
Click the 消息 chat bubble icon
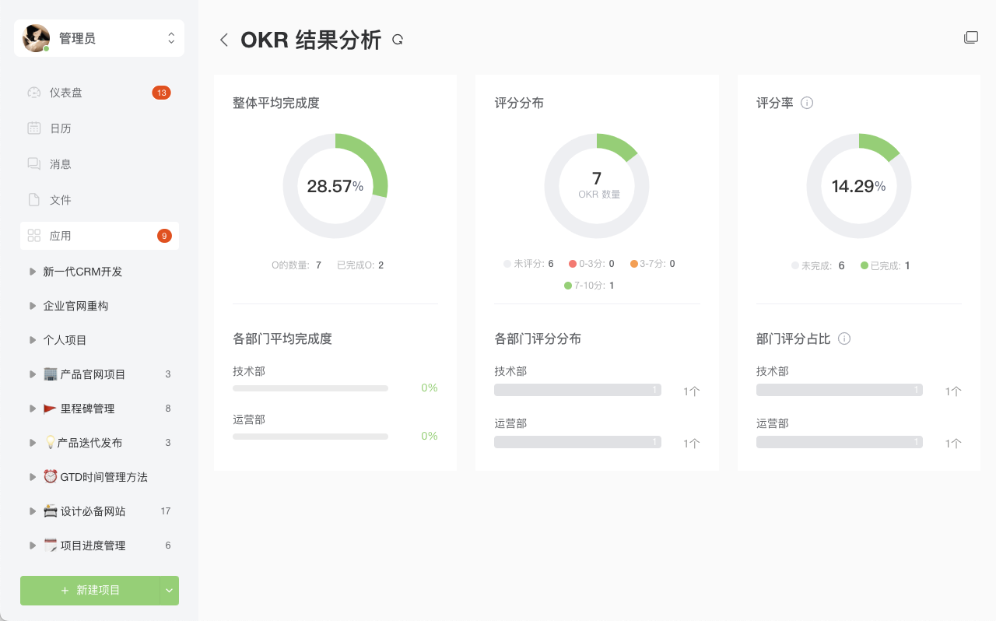pyautogui.click(x=34, y=164)
